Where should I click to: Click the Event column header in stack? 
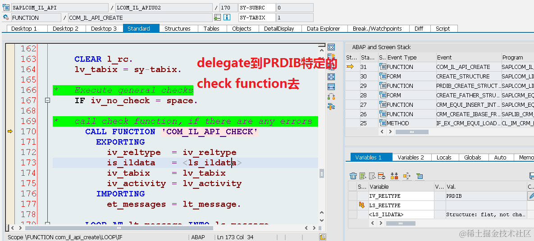pyautogui.click(x=469, y=57)
